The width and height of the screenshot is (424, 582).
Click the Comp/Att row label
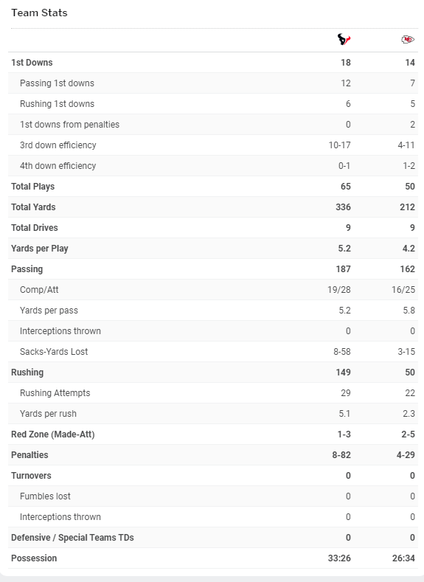click(x=39, y=290)
